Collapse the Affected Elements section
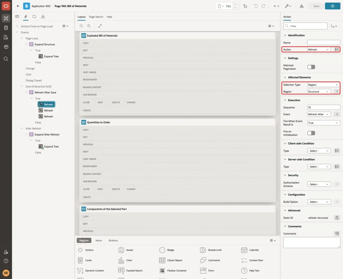343x279 pixels. (285, 77)
